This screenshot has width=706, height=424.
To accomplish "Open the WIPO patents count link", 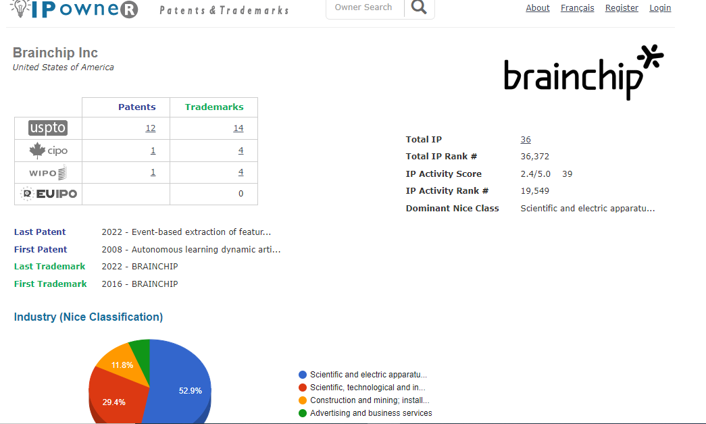I will 153,172.
